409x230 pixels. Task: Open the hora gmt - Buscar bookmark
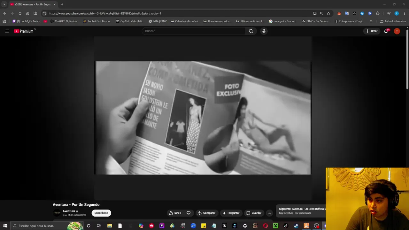[283, 21]
